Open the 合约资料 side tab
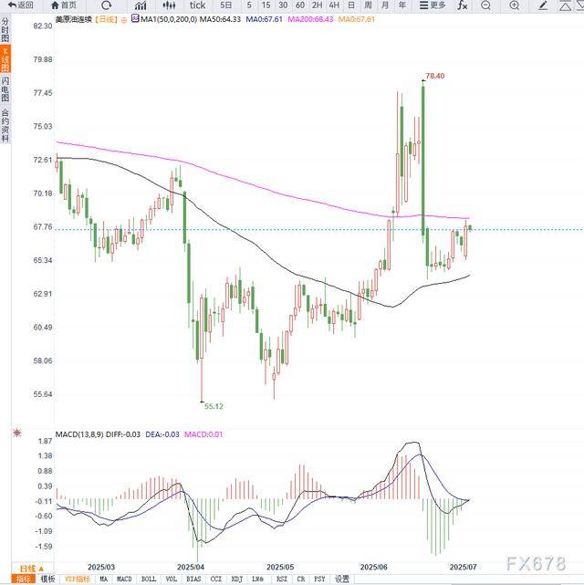The width and height of the screenshot is (584, 585). [x=5, y=124]
